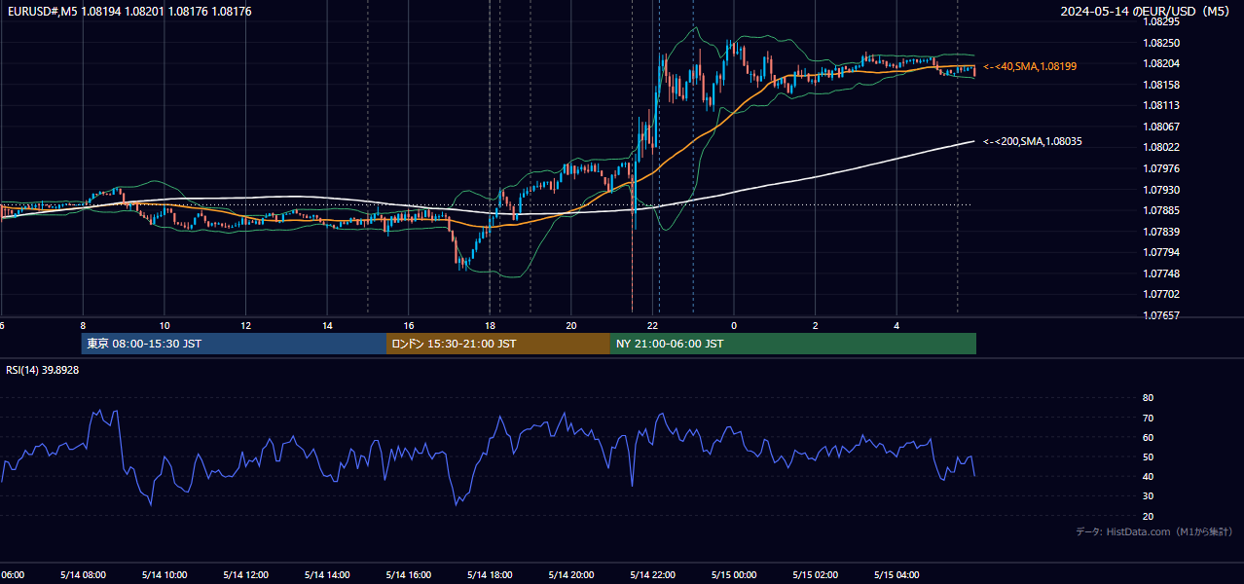The height and width of the screenshot is (584, 1244).
Task: Click hour tick 4 under price chart
Action: tap(896, 325)
